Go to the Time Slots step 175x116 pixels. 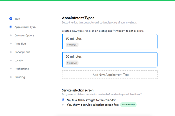pos(20,43)
